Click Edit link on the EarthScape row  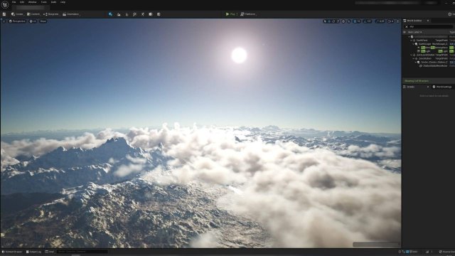452,44
